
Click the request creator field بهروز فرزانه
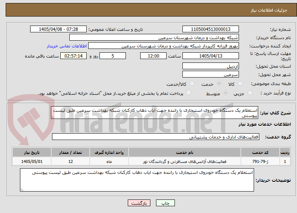[164, 46]
